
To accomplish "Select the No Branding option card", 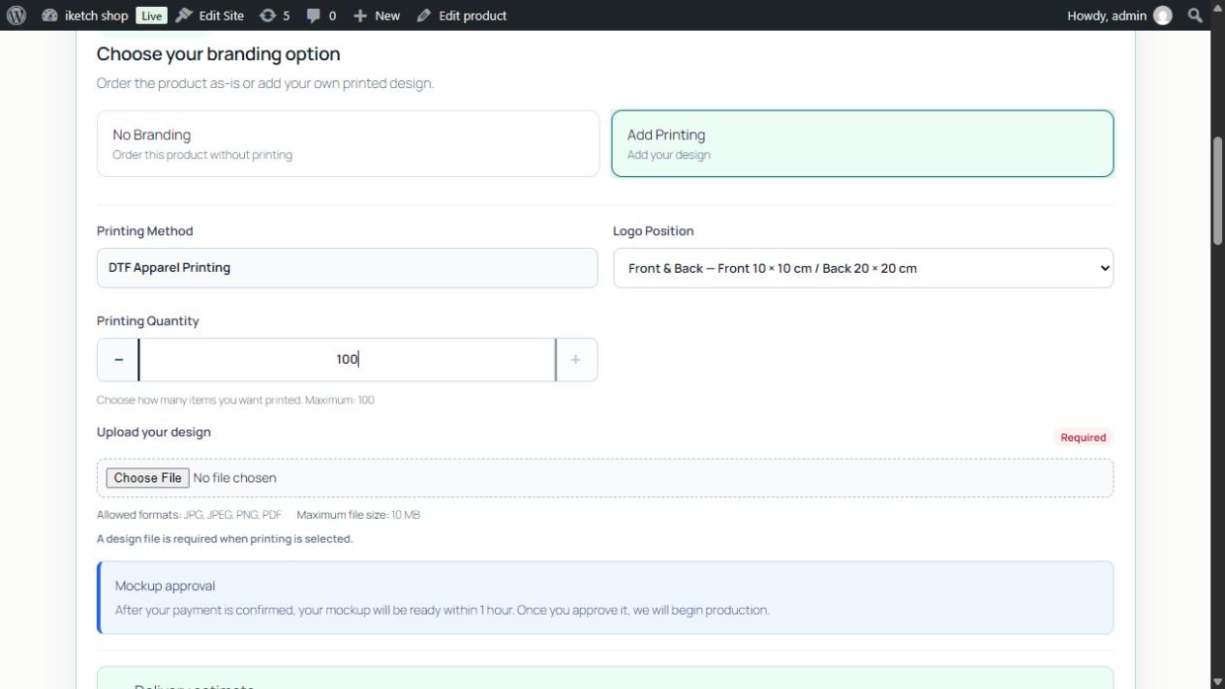I will [348, 143].
